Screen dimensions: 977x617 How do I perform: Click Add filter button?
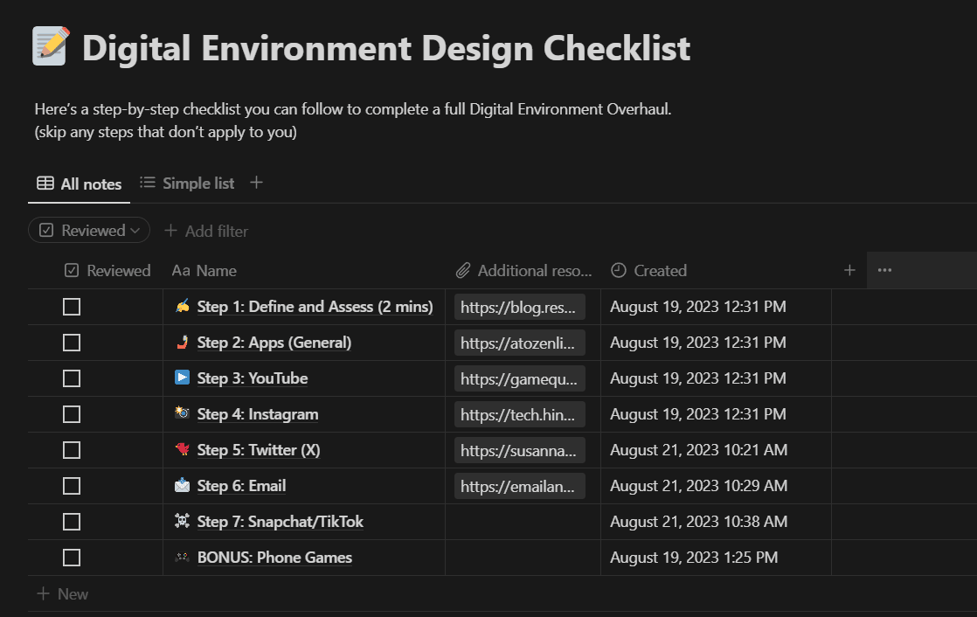206,231
